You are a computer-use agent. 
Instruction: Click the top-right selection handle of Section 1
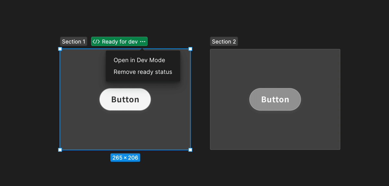(190, 49)
